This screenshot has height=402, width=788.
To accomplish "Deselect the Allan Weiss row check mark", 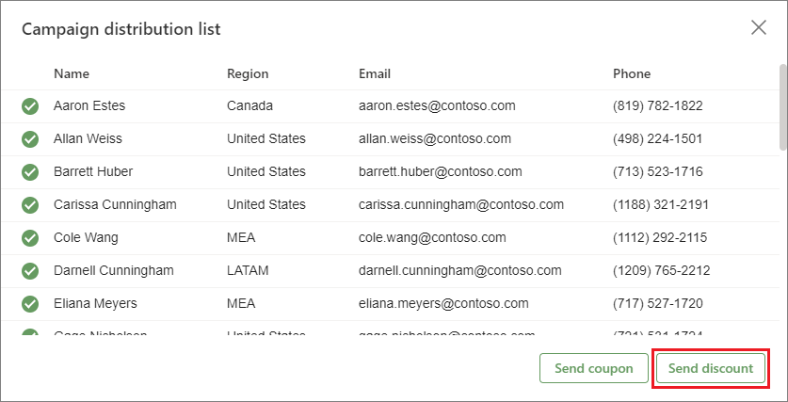I will 30,139.
